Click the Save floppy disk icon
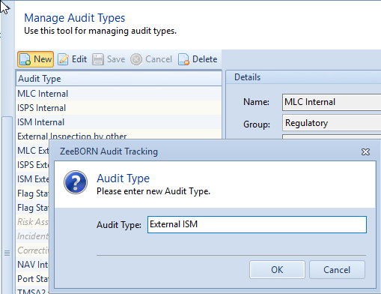The width and height of the screenshot is (381, 294). pyautogui.click(x=98, y=59)
